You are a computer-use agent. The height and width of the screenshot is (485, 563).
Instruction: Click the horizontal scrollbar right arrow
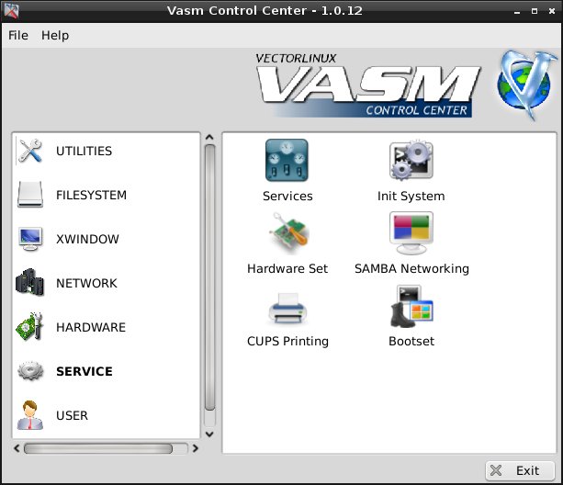[x=194, y=449]
